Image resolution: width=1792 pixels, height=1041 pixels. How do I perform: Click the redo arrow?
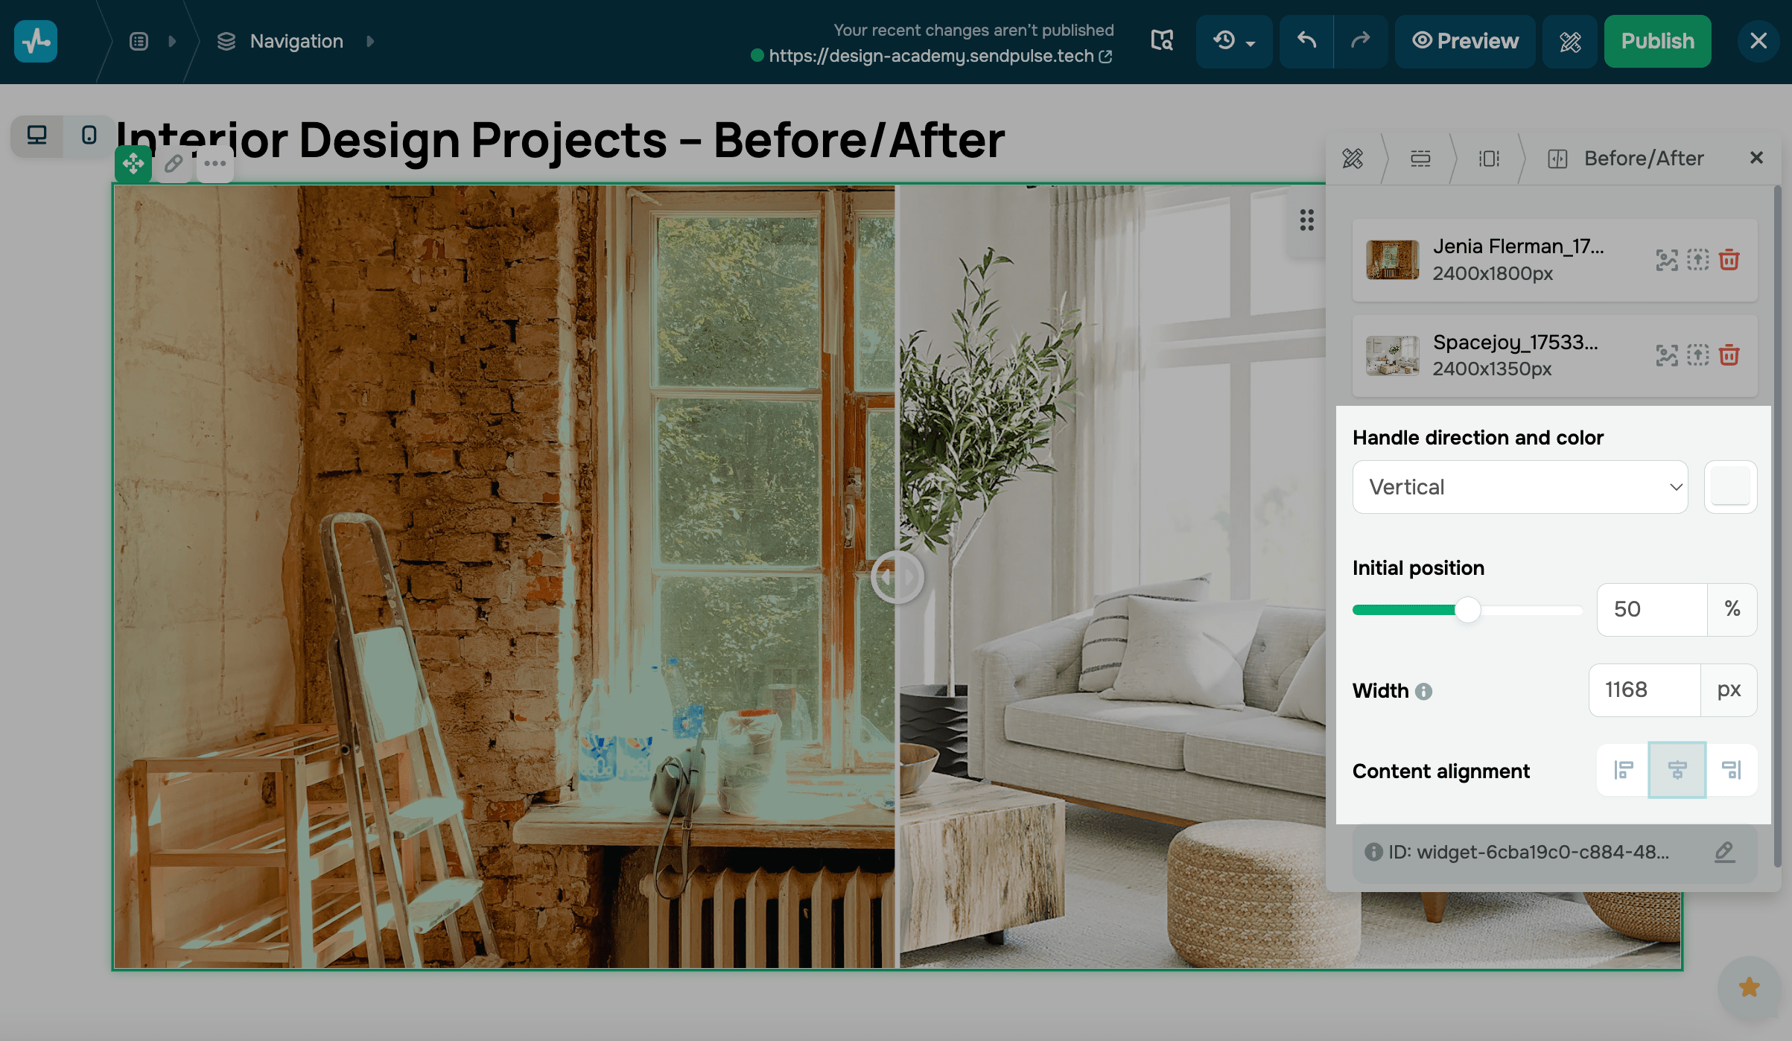1360,41
